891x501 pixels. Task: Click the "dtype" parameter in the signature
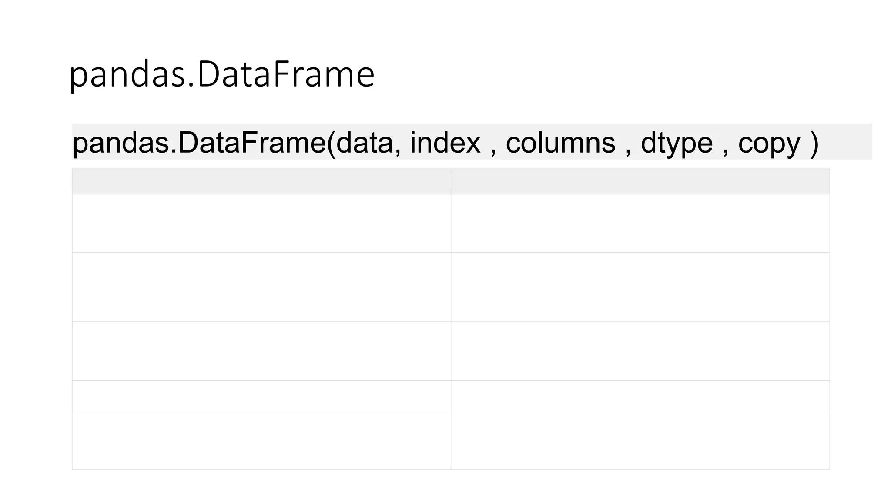(677, 143)
